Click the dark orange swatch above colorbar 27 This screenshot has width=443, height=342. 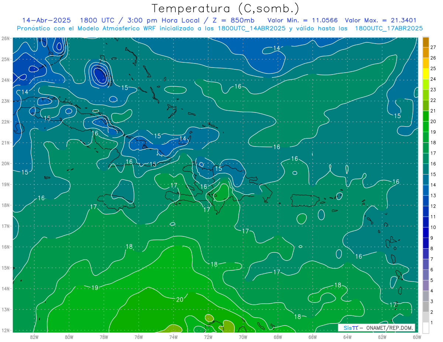(426, 42)
